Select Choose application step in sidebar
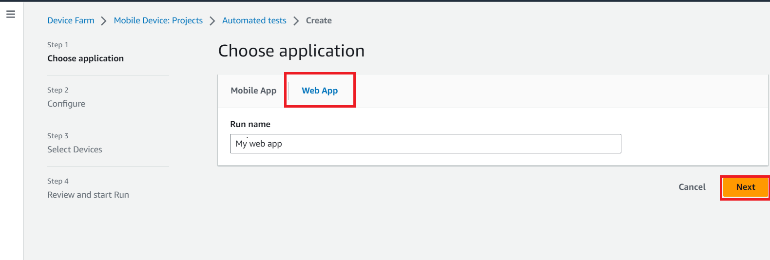 (x=85, y=58)
